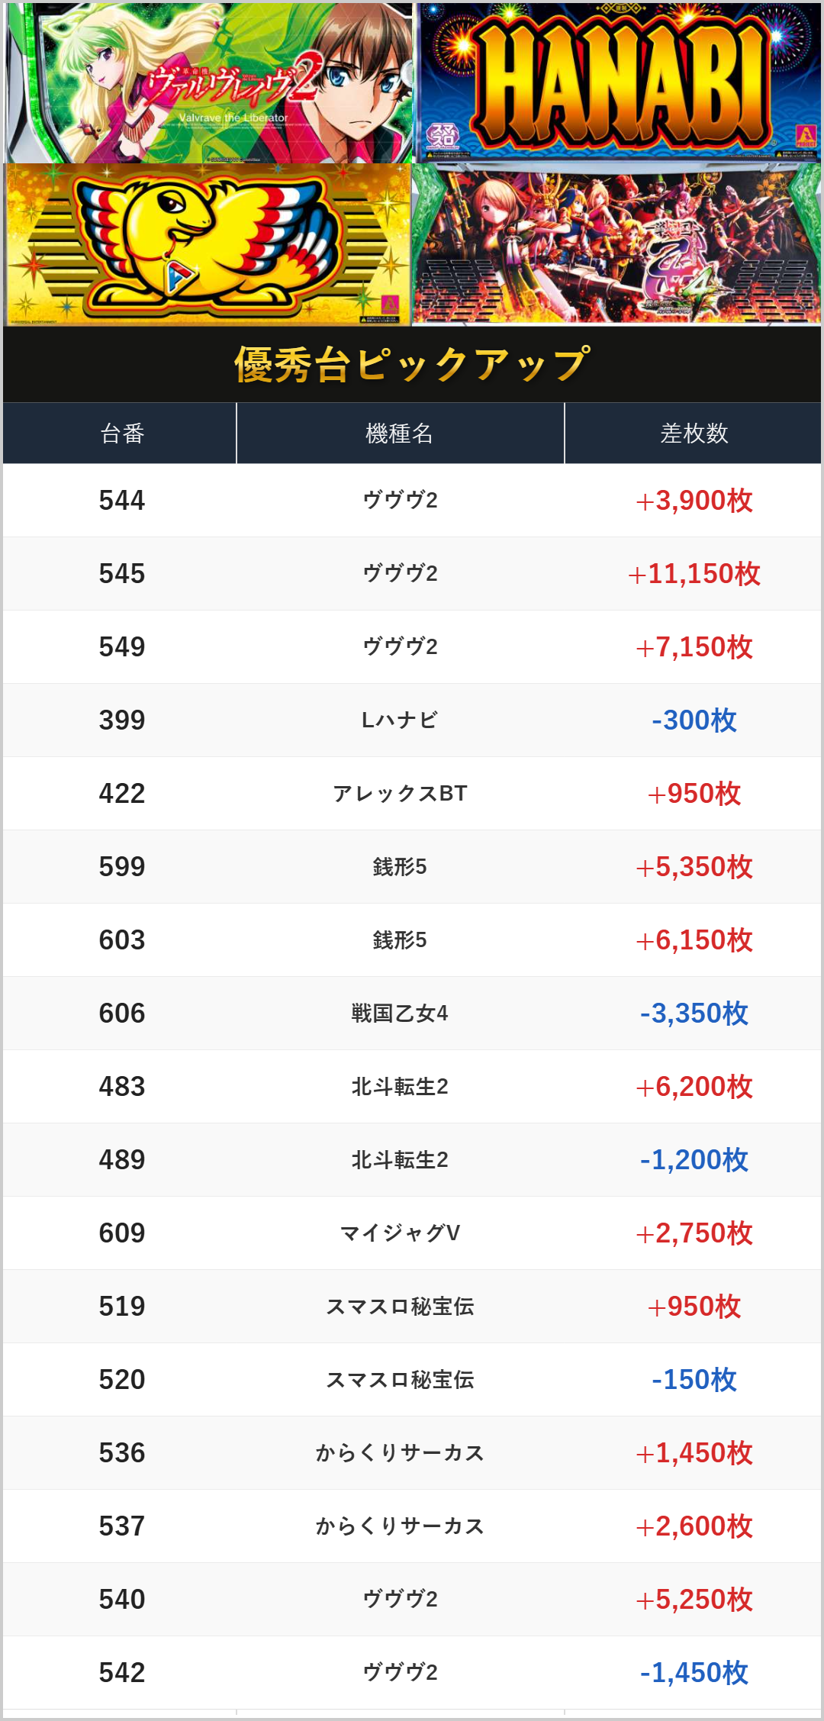The image size is (824, 1721).
Task: Click the 機種名 column header
Action: (399, 433)
